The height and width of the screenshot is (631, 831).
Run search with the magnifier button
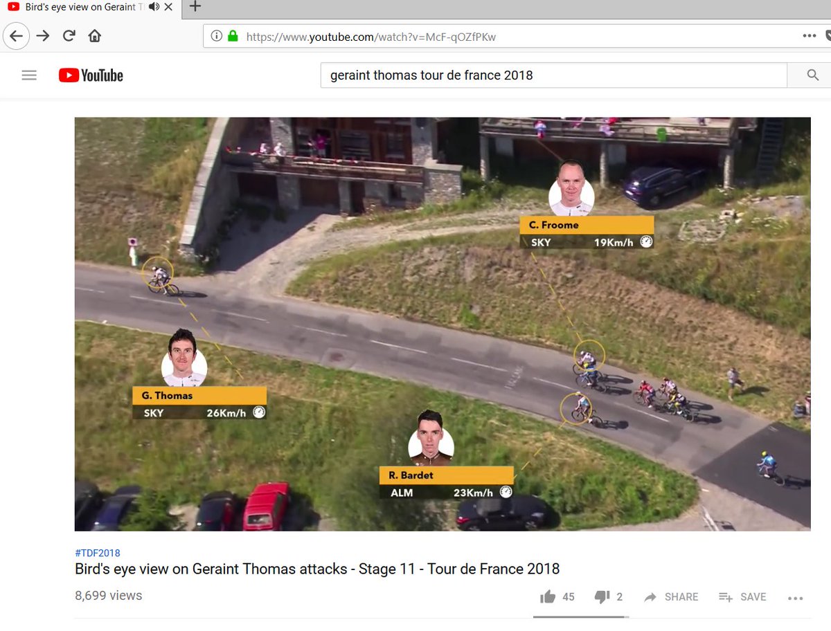tap(813, 75)
